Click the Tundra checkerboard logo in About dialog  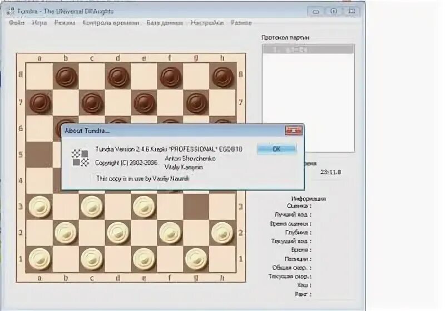point(80,158)
